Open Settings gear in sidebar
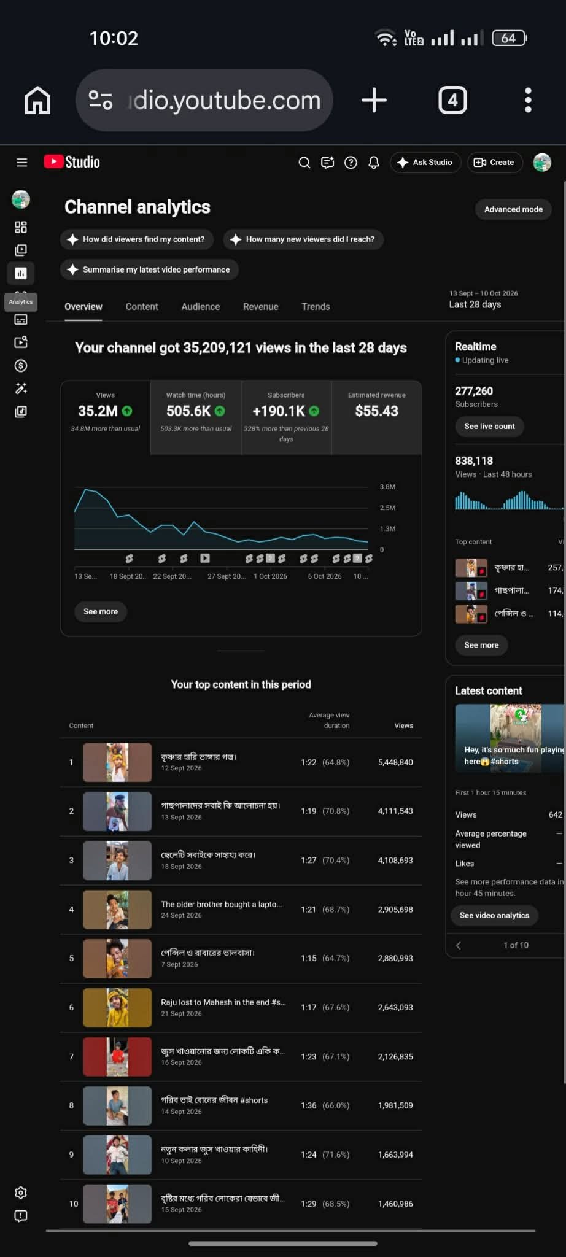 (x=21, y=1193)
